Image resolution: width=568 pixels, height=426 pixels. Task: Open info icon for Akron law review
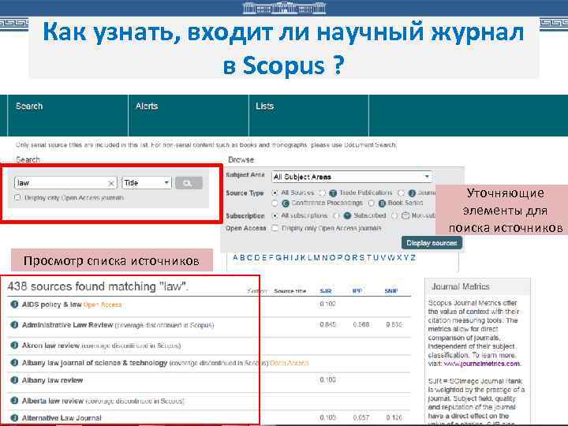coord(14,346)
